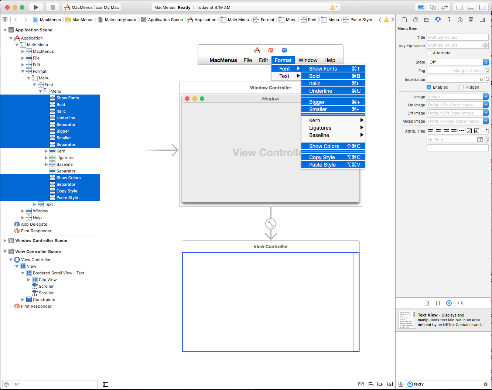
Task: Expand the Kern item in outline
Action: coord(46,151)
